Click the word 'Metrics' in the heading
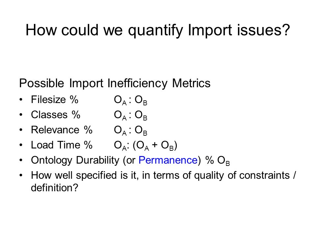316x237 pixels. [x=192, y=83]
